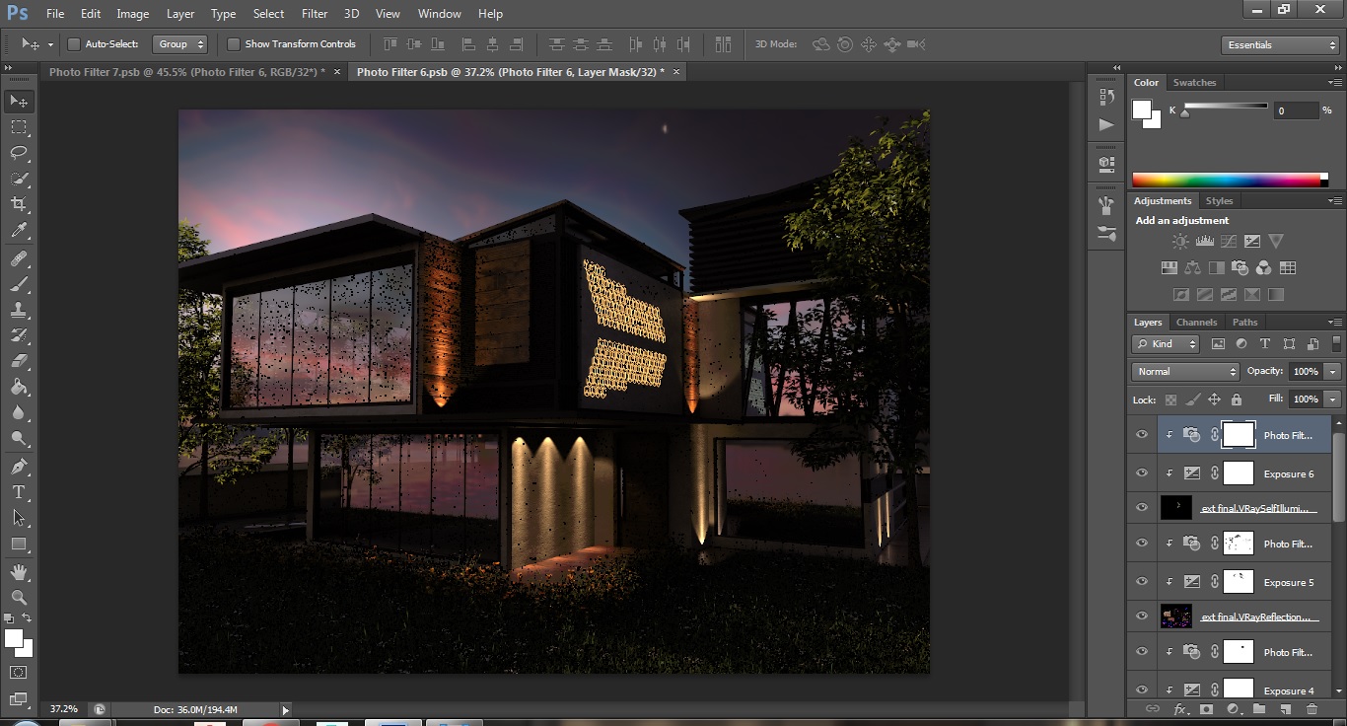Screen dimensions: 1347x726
Task: Select the Crop tool
Action: 19,204
